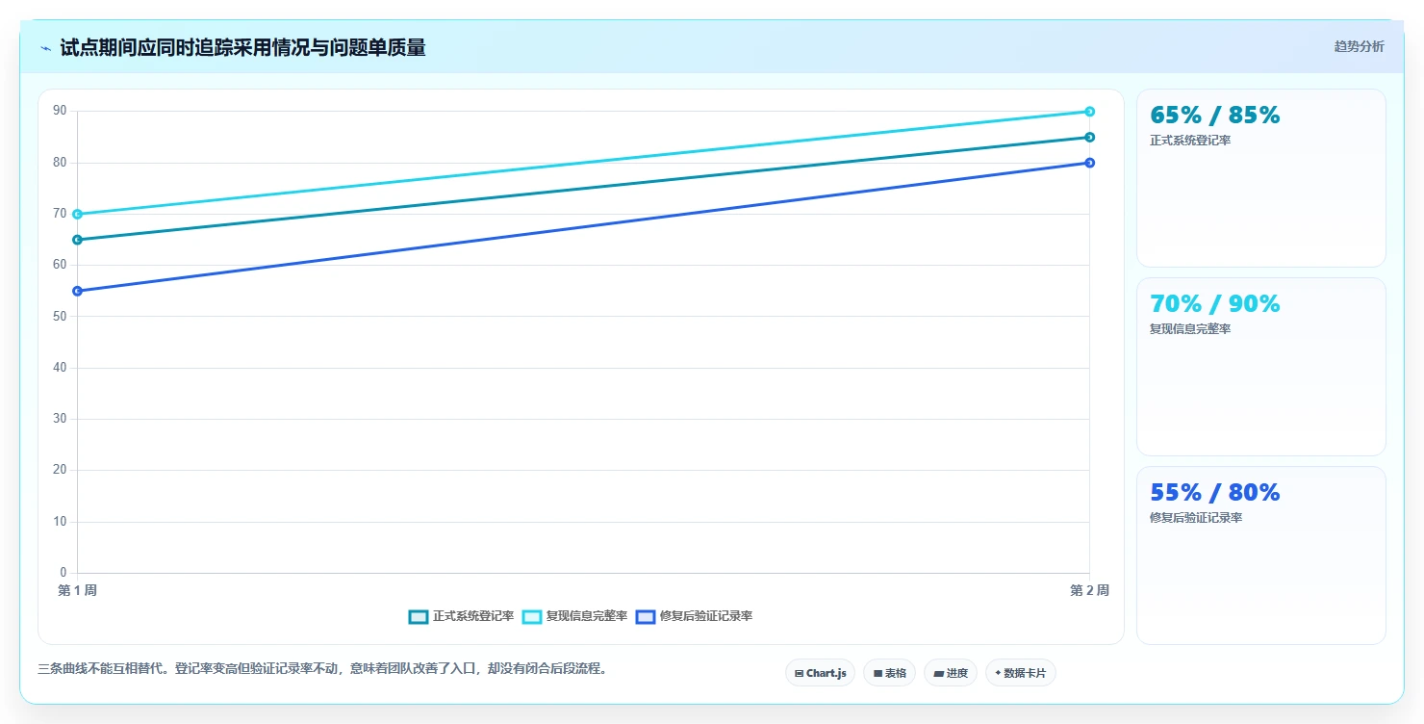Toggle 正式系统登记率 legend swatch
The height and width of the screenshot is (724, 1424).
(419, 616)
